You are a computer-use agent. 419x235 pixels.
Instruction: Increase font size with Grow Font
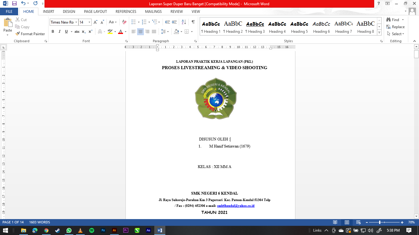point(95,22)
